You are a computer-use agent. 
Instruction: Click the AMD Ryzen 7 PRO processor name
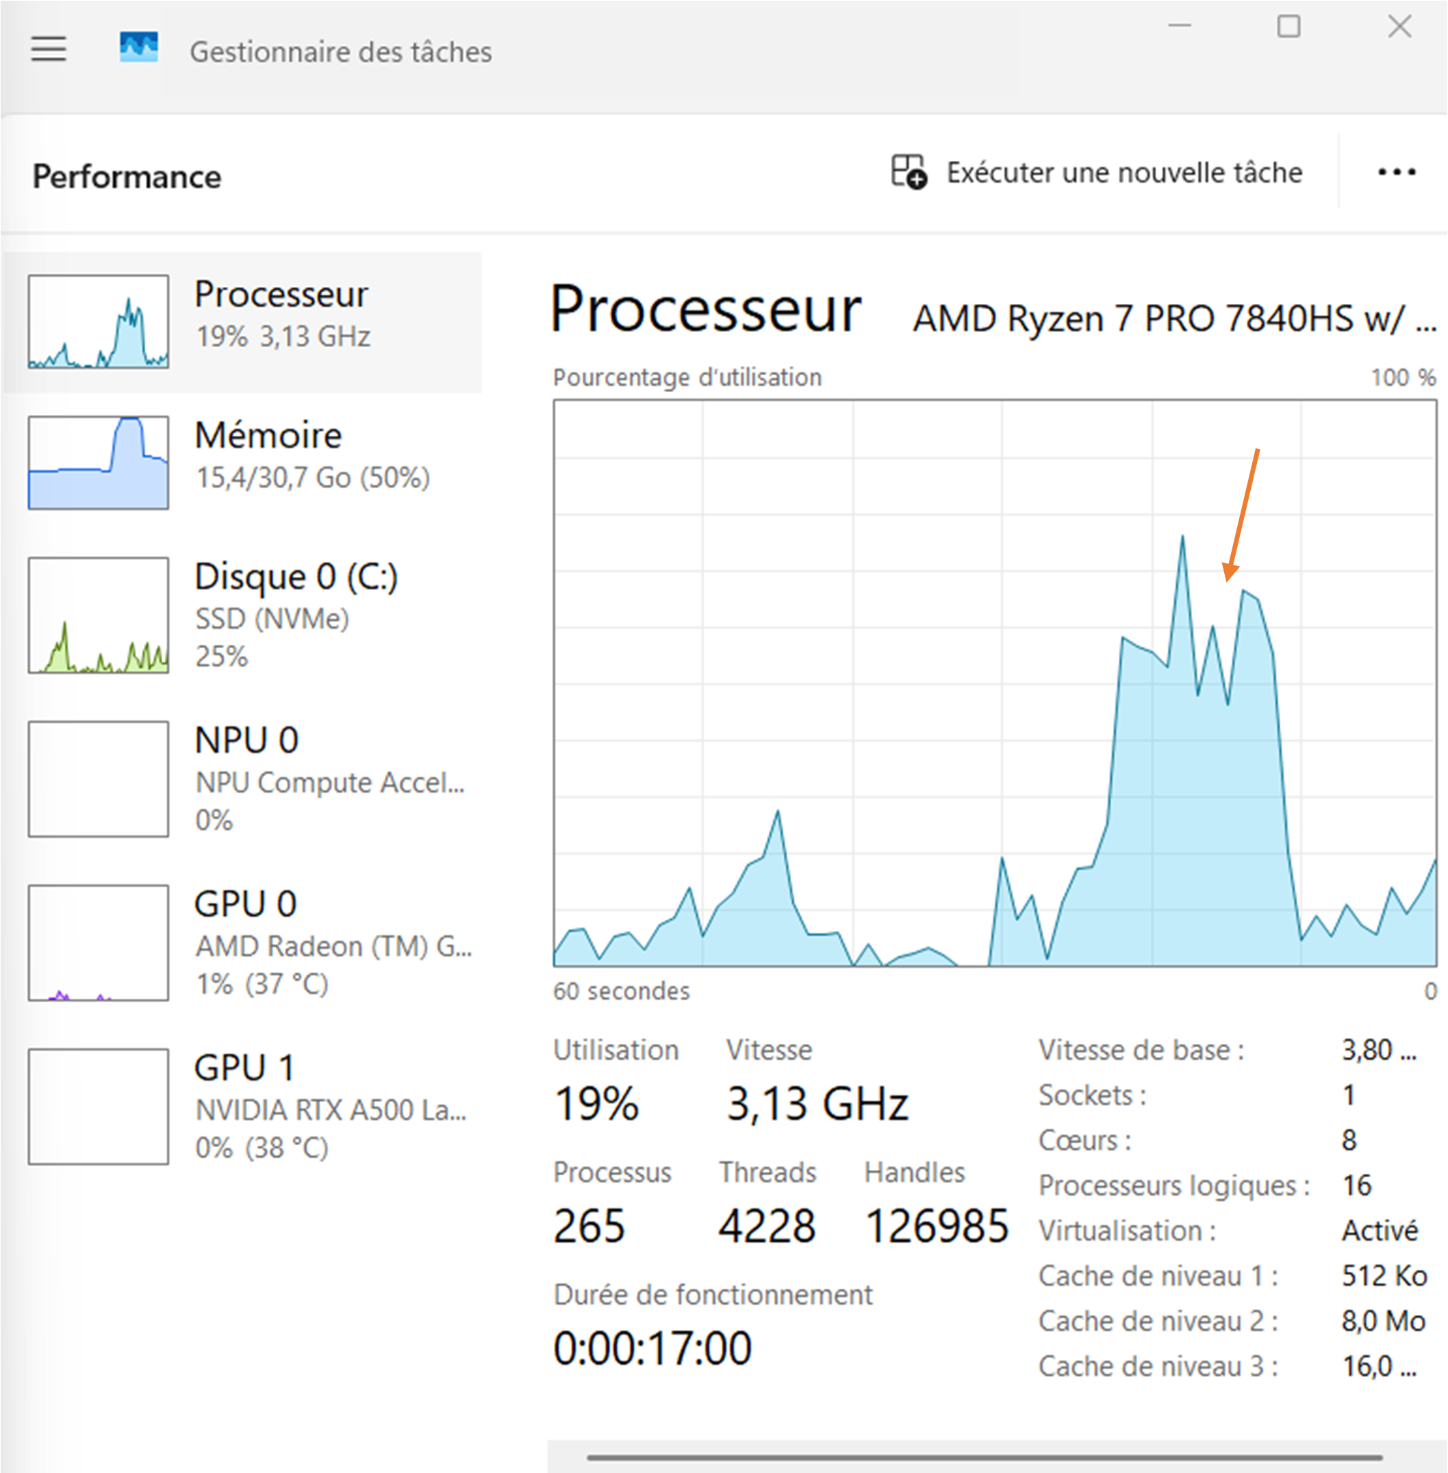coord(1173,319)
